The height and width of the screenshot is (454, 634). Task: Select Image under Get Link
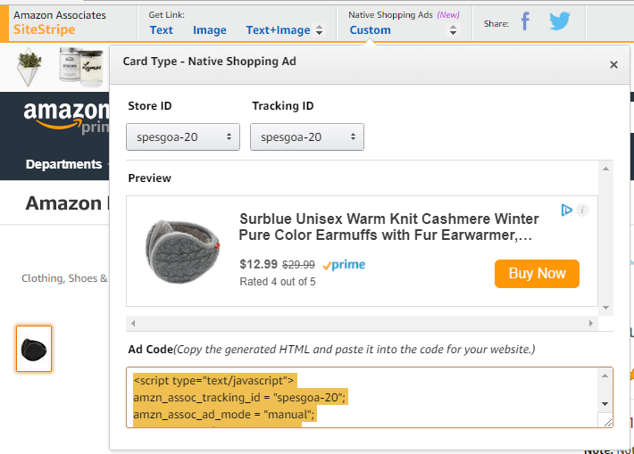[210, 30]
